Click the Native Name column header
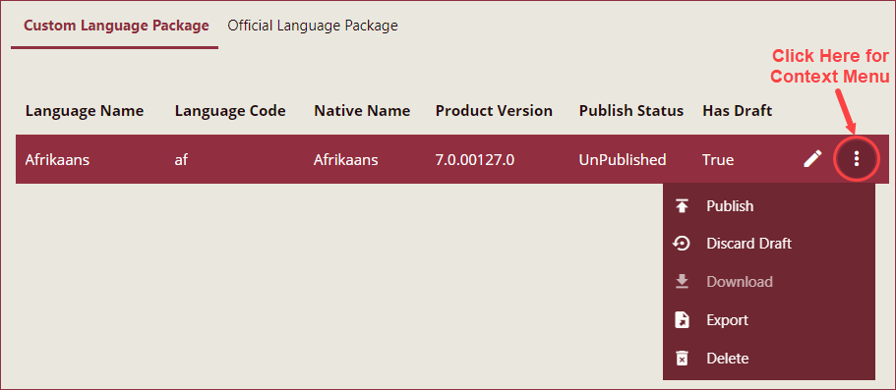Viewport: 896px width, 390px height. coord(362,110)
